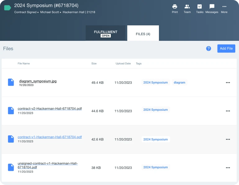The height and width of the screenshot is (185, 239).
Task: Click the Add File button
Action: click(226, 49)
